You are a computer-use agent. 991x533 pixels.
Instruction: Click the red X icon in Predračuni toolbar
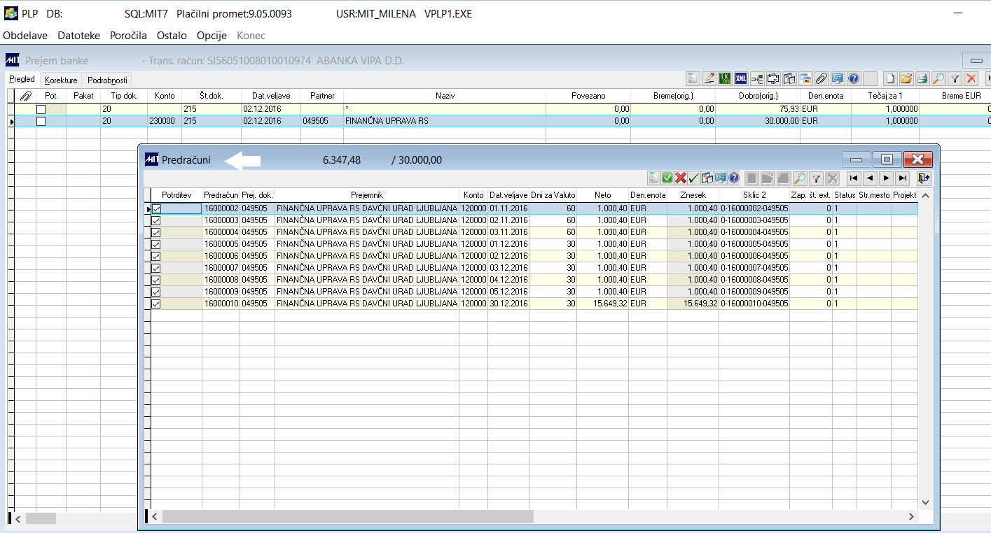tap(681, 178)
